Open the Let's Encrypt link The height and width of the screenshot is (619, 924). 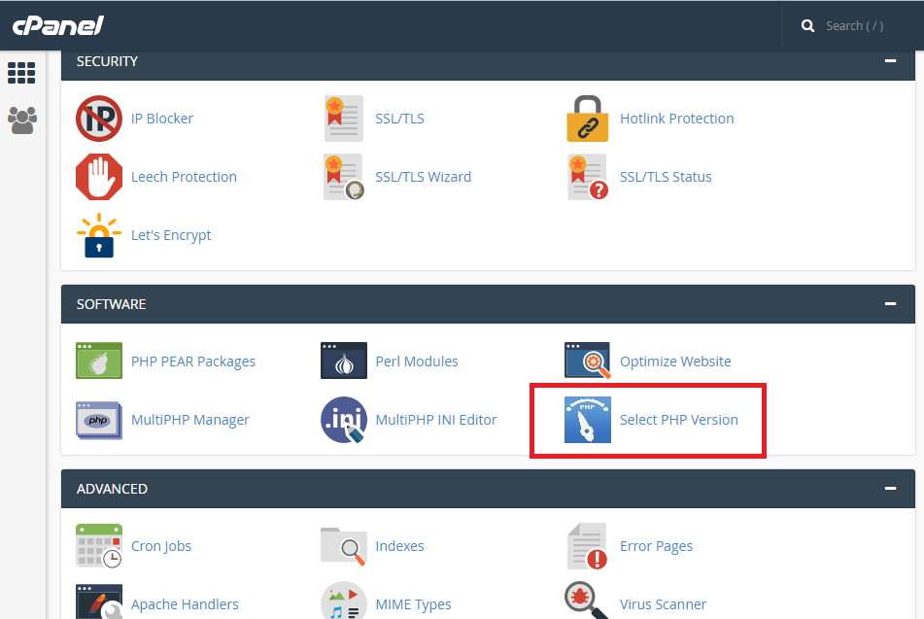tap(171, 235)
